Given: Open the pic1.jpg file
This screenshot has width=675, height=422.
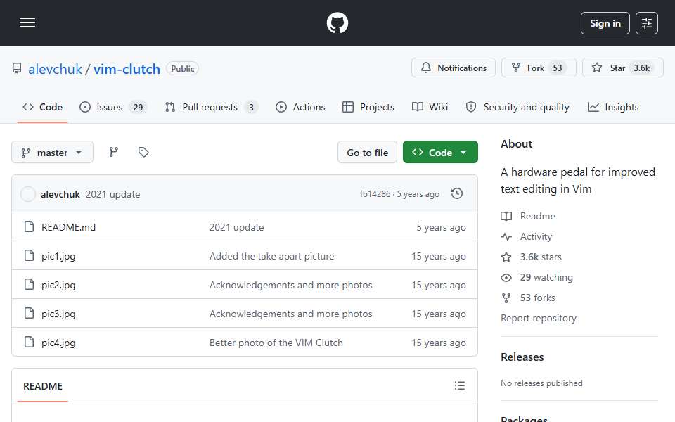Looking at the screenshot, I should tap(58, 256).
